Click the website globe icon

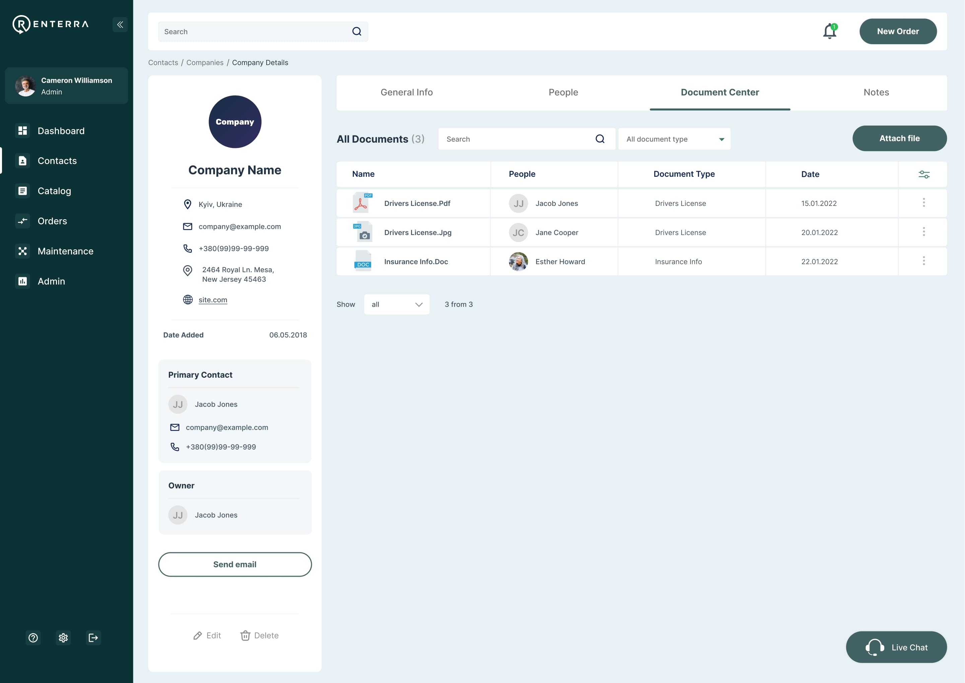tap(188, 299)
